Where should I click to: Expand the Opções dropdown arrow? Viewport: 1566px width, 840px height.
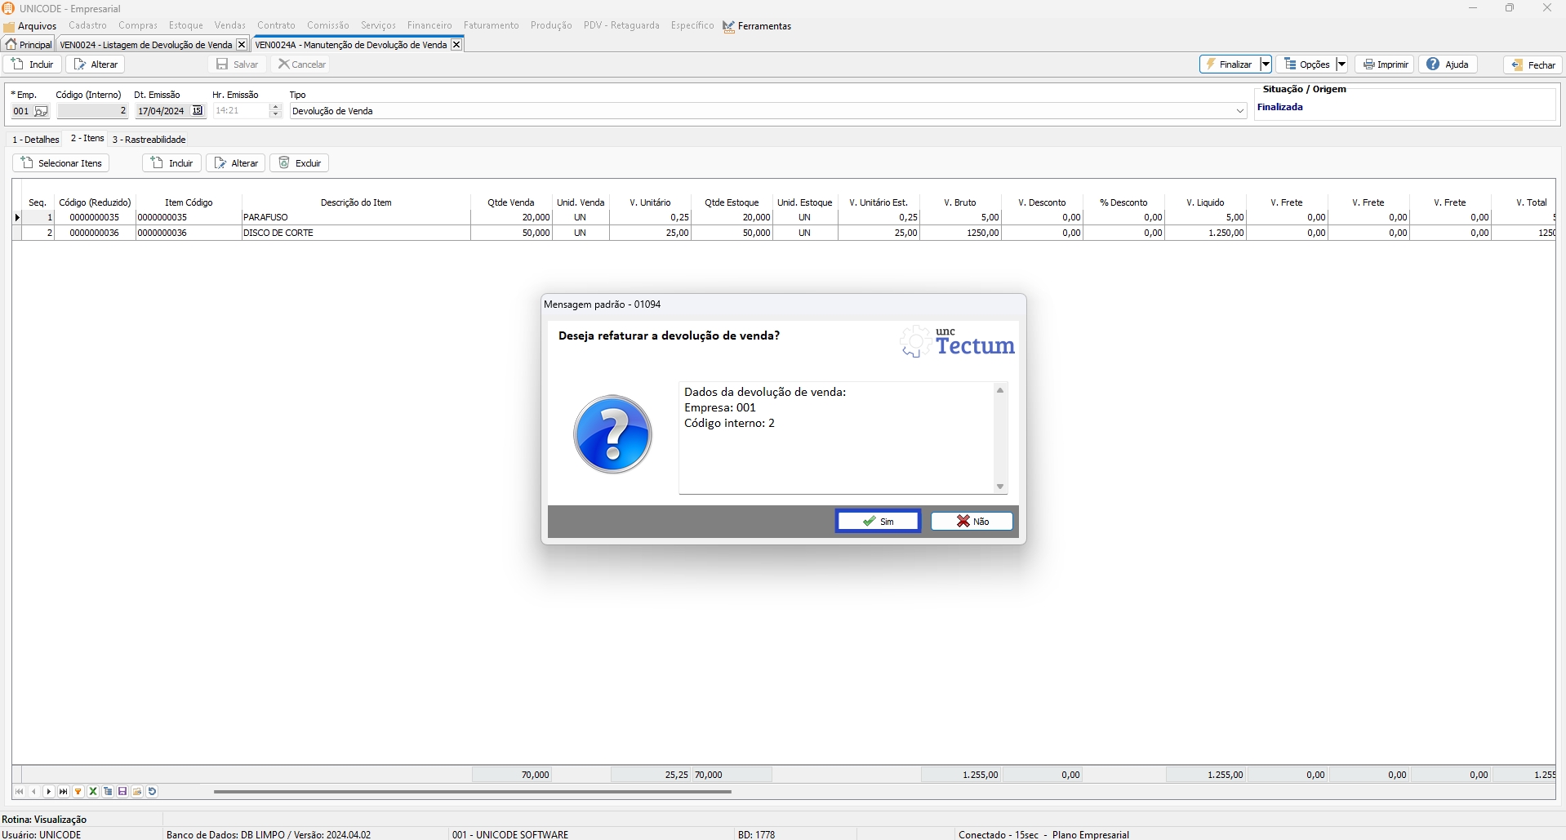click(x=1341, y=64)
